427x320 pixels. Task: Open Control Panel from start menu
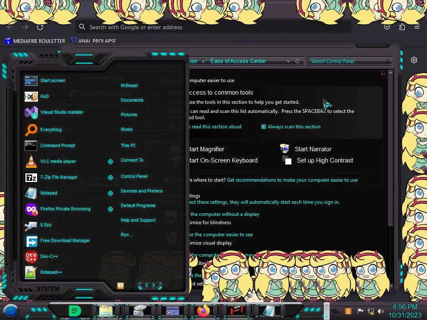[x=134, y=176]
